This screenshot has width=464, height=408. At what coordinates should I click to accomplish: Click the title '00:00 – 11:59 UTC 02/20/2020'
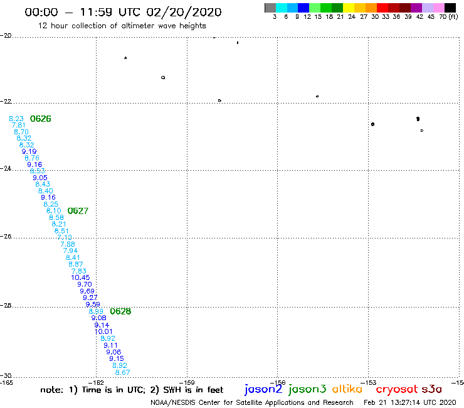(x=123, y=12)
